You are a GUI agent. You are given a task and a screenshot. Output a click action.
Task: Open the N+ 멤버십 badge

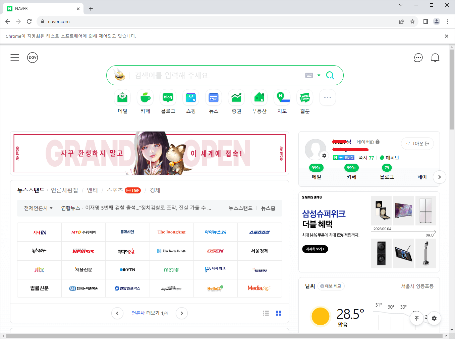[344, 158]
